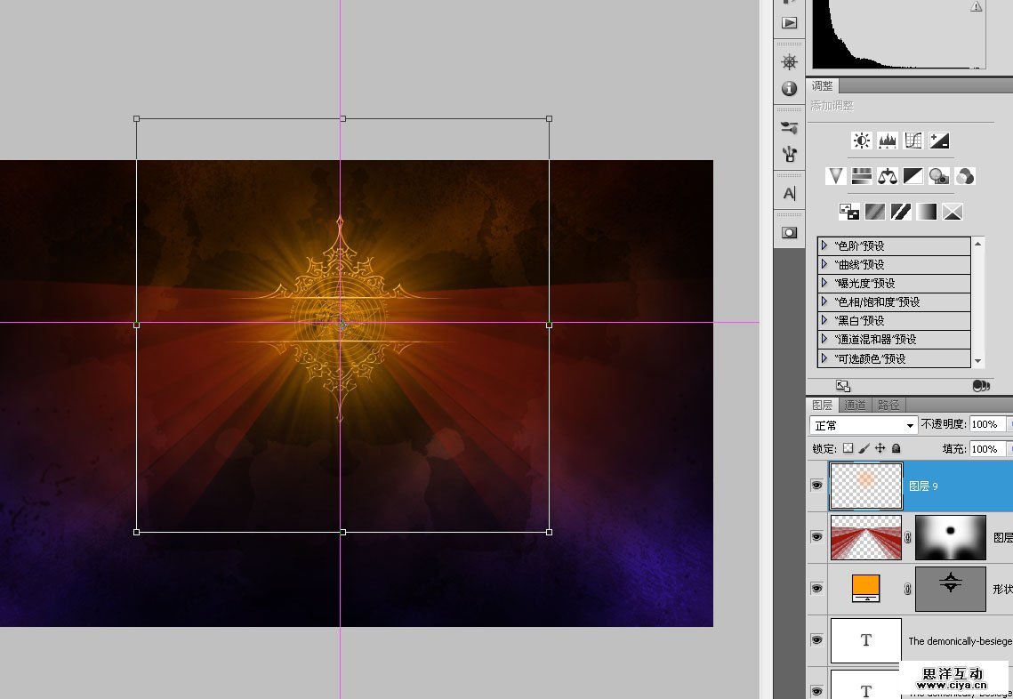The image size is (1013, 699).
Task: Expand the "色阶" presets group
Action: [x=824, y=246]
